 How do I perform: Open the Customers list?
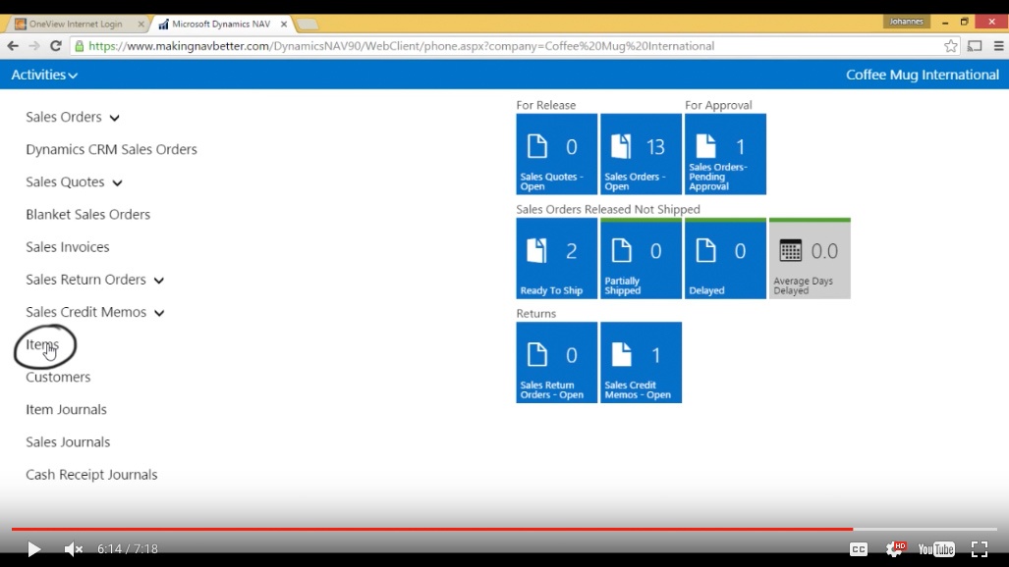click(x=58, y=377)
